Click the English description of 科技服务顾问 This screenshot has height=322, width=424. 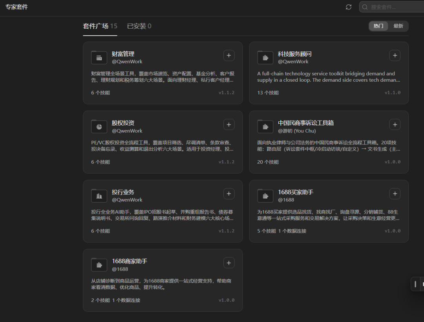coord(329,77)
